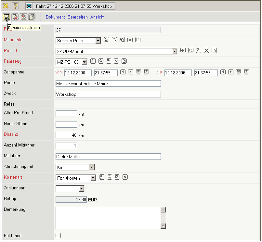Image resolution: width=262 pixels, height=242 pixels.
Task: Click the copy documents icon in toolbar
Action: (32, 17)
